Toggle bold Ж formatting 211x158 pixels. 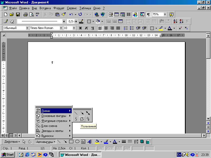(x=80, y=28)
